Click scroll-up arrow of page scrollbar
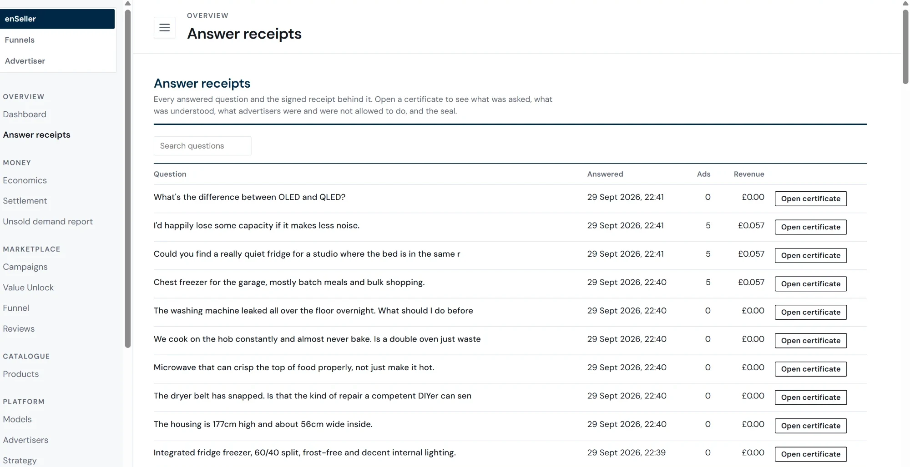The width and height of the screenshot is (910, 467). [905, 4]
